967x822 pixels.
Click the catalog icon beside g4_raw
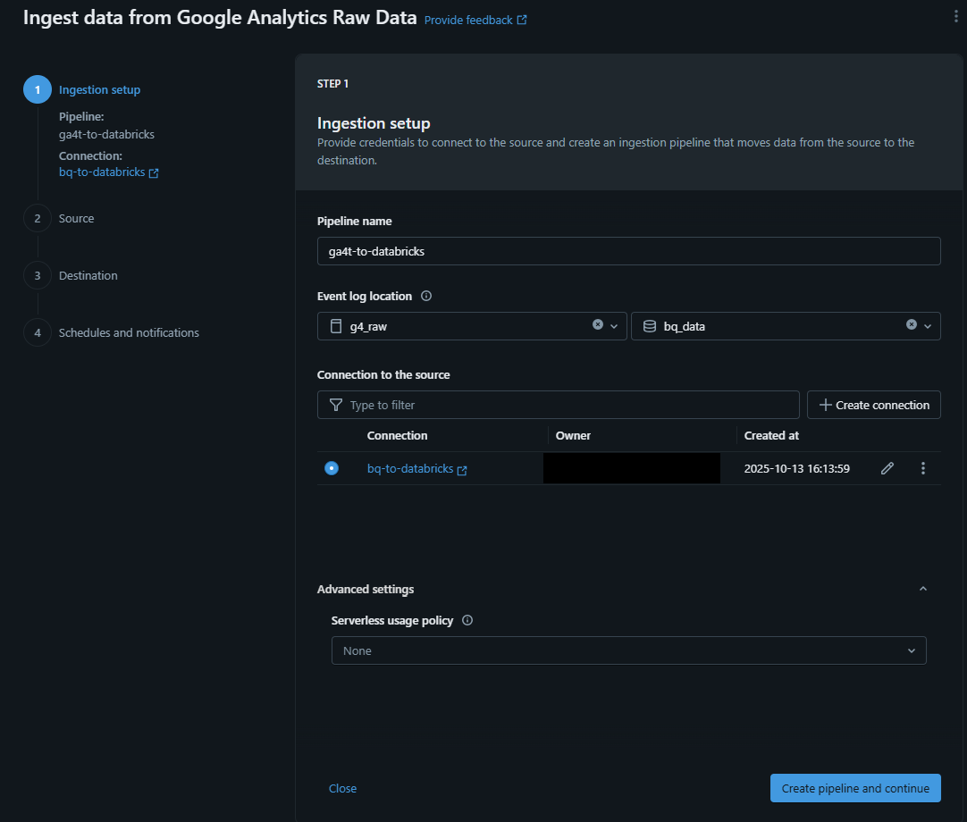click(x=336, y=326)
